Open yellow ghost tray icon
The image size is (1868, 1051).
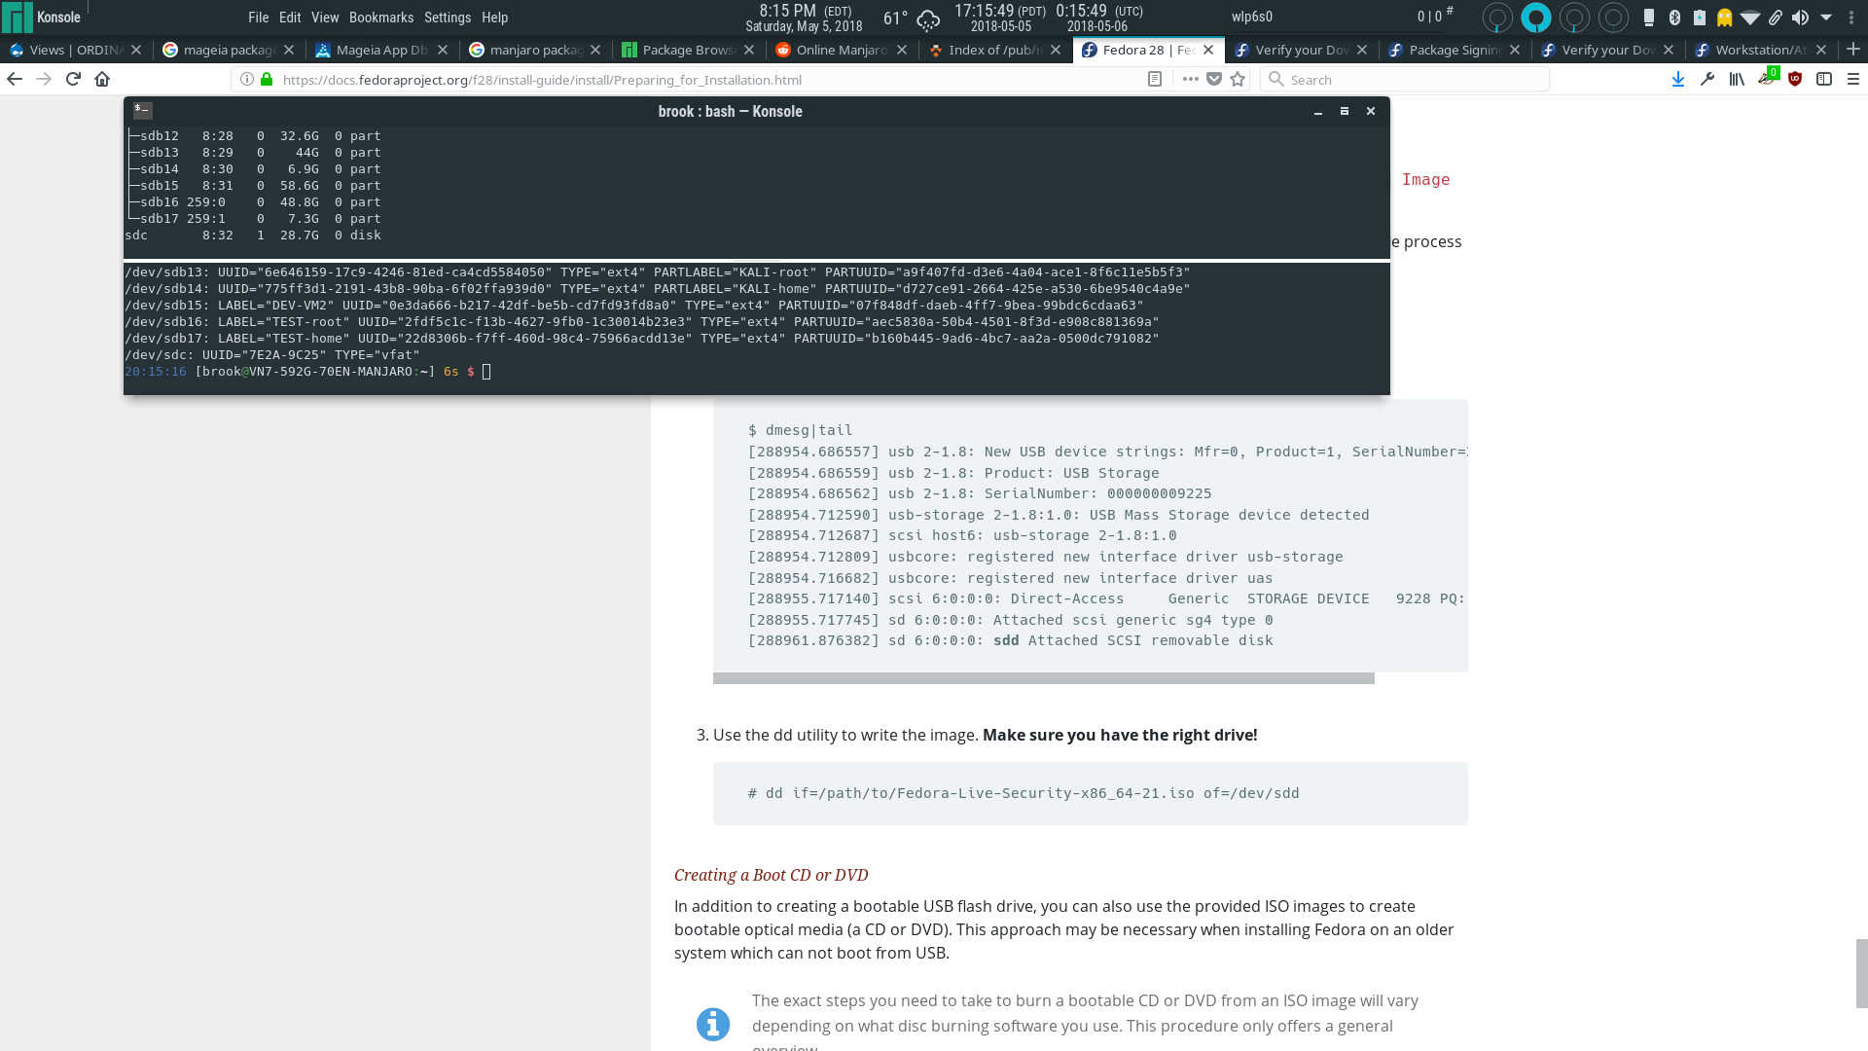click(x=1724, y=17)
